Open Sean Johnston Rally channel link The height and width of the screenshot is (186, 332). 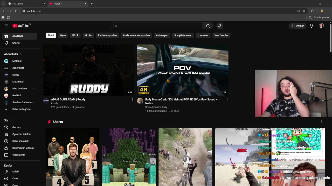[x=156, y=107]
